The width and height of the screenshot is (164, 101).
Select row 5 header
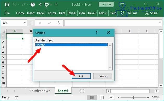pos(3,57)
